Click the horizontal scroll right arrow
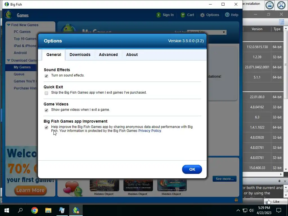Image resolution: width=288 pixels, height=216 pixels. coord(281,174)
